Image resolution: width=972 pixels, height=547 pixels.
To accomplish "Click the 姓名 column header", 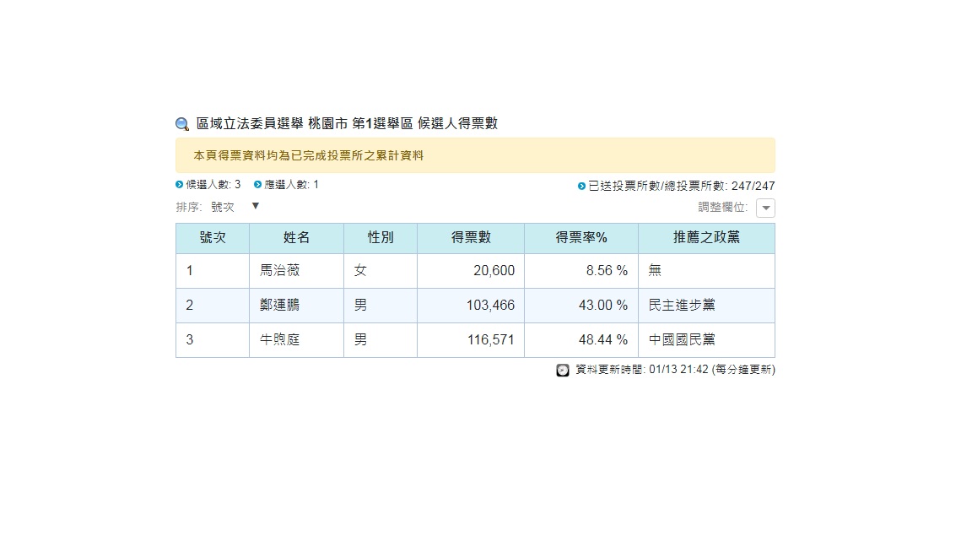I will [296, 238].
